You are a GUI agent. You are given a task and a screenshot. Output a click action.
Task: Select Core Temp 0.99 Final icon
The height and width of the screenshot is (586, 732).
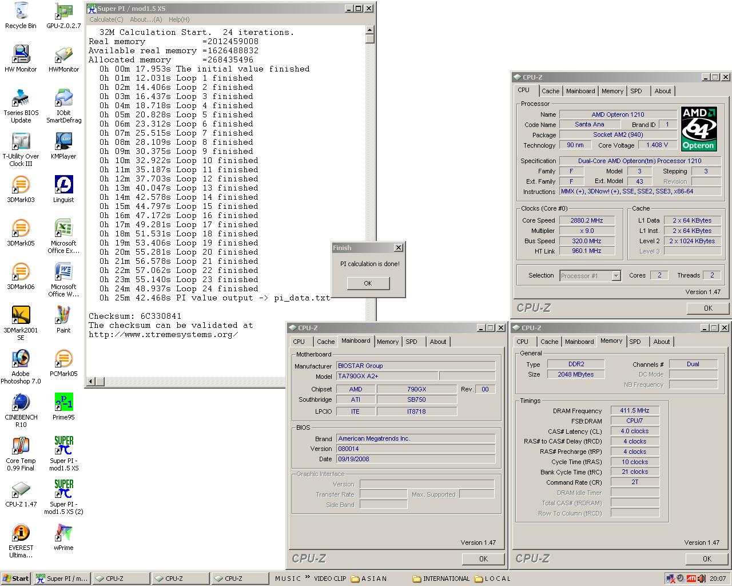coord(21,454)
